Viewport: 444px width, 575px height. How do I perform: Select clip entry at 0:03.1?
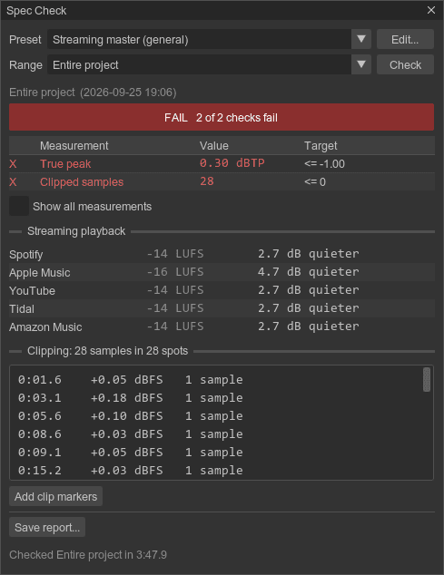(217, 398)
